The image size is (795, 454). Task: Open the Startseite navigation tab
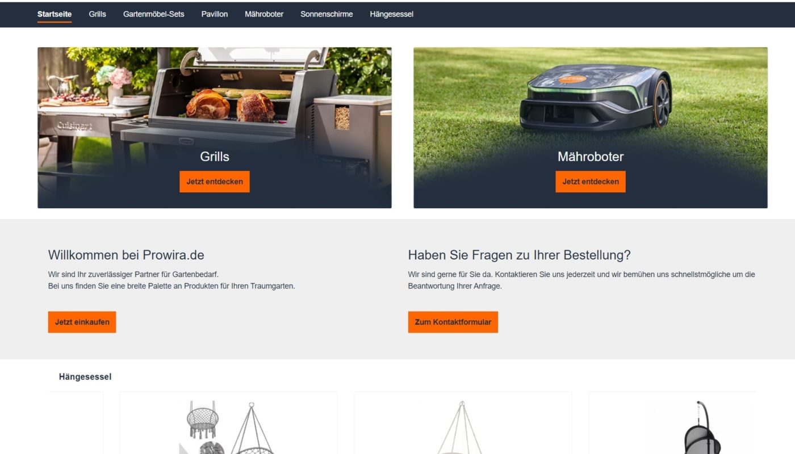pos(55,14)
